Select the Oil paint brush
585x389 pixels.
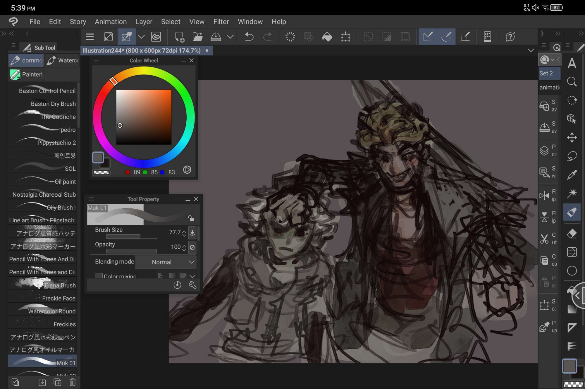[x=43, y=181]
